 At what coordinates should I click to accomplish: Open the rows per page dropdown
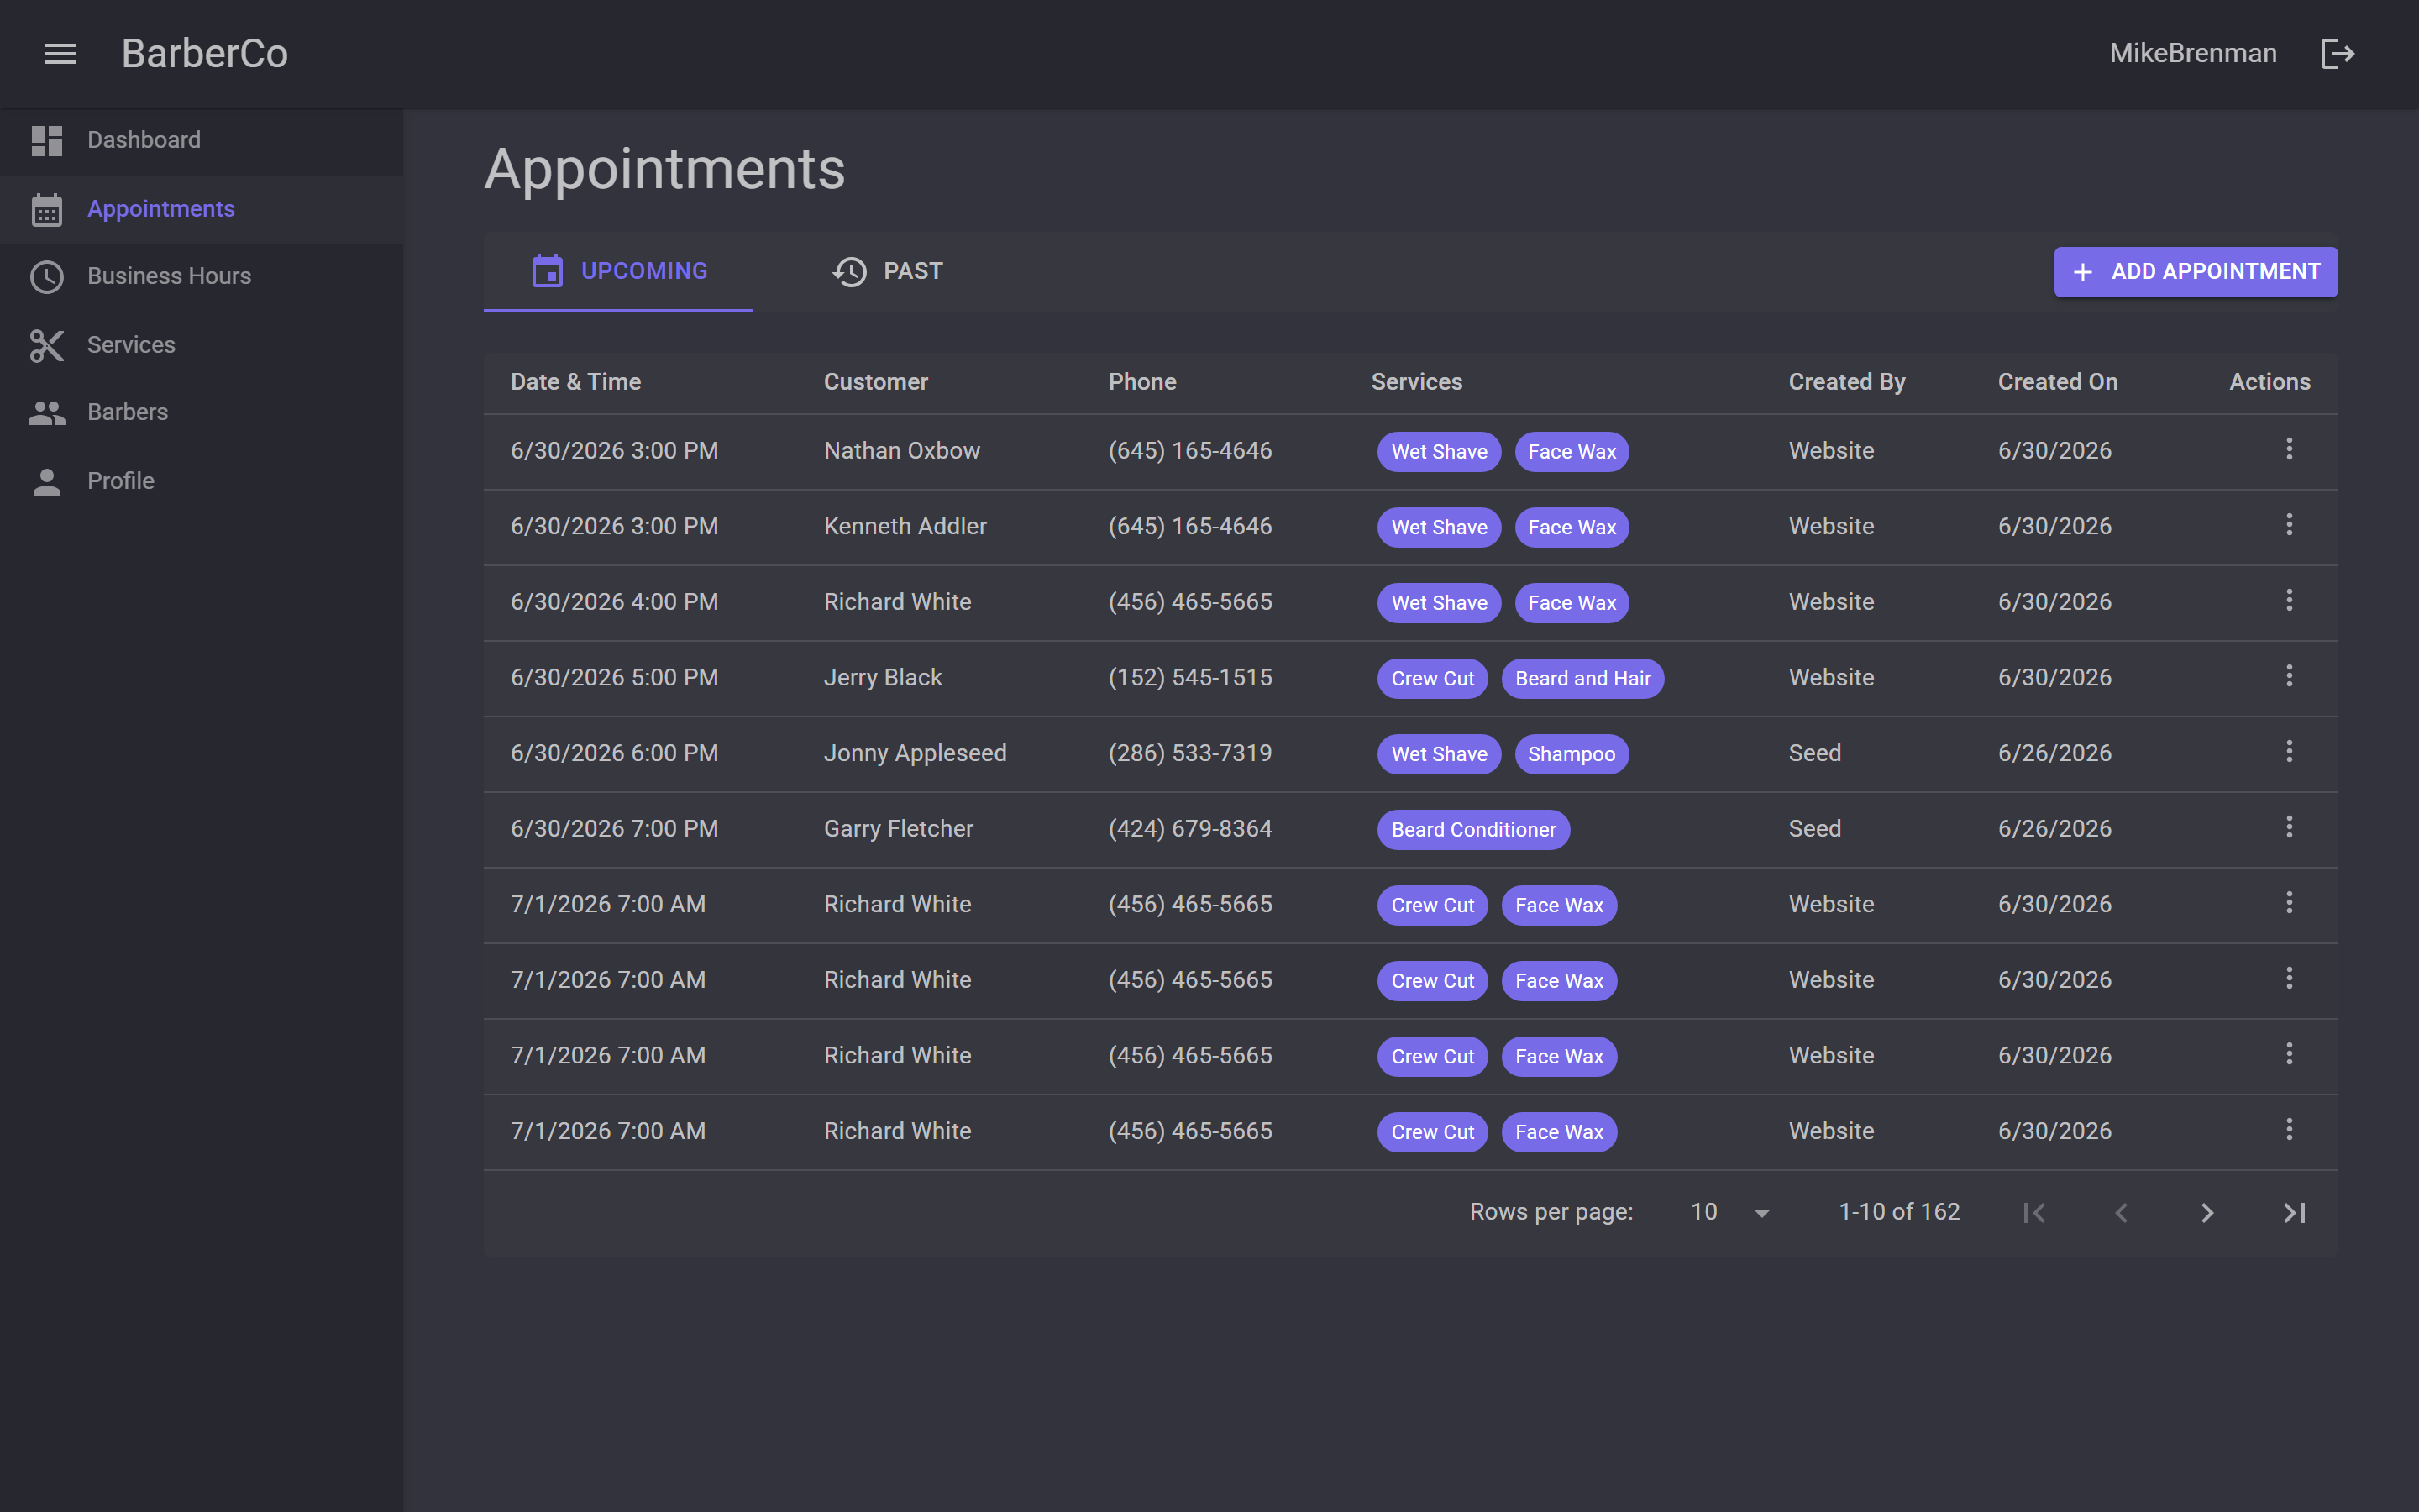(x=1730, y=1212)
